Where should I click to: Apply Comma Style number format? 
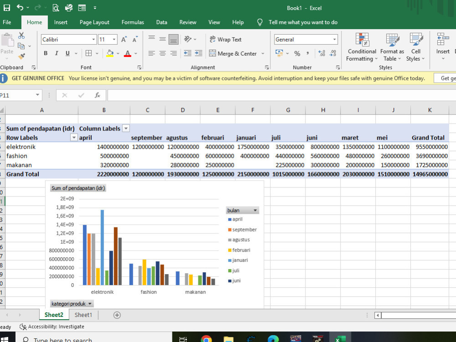[x=308, y=53]
